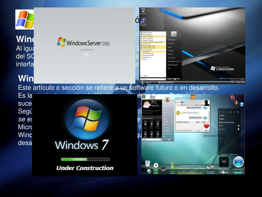Open Control Panel from Start menu
Screen dimensions: 262x197
pos(171,58)
